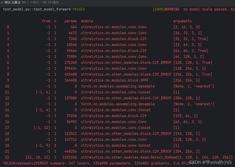235x167 pixels.
Task: Click arguments [64, 64, 2, True]
Action: (x=191, y=51)
